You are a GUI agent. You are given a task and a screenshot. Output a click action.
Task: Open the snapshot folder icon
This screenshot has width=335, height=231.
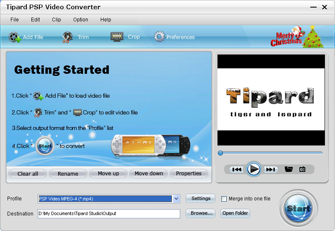289,169
